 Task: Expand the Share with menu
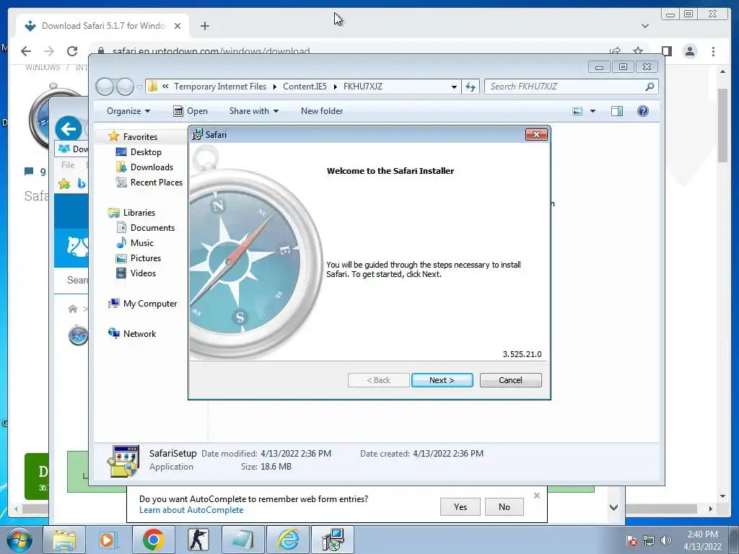(x=254, y=111)
